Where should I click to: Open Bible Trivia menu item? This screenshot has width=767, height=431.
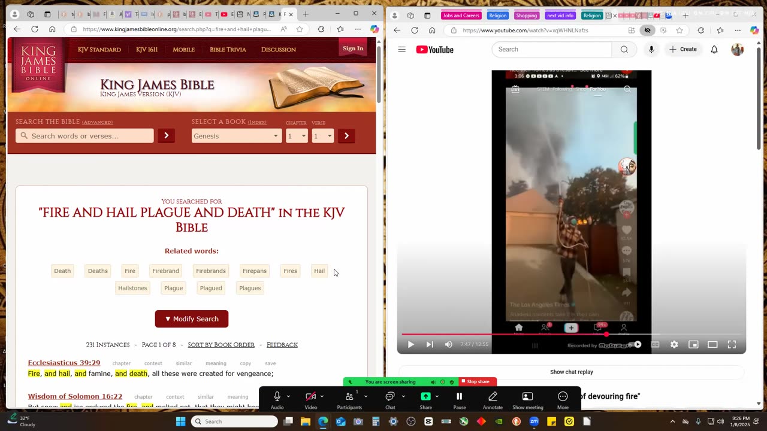[x=228, y=50]
